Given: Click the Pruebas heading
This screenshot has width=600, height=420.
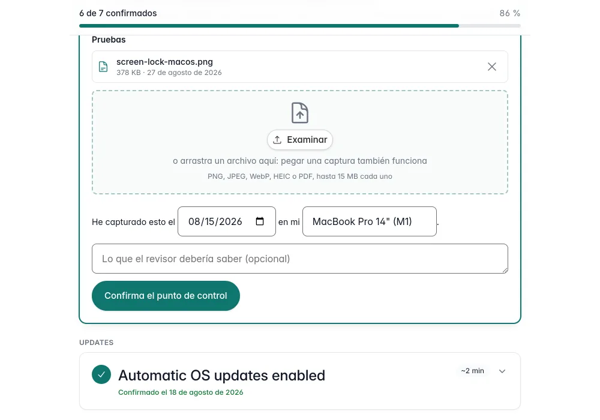Looking at the screenshot, I should coord(109,40).
